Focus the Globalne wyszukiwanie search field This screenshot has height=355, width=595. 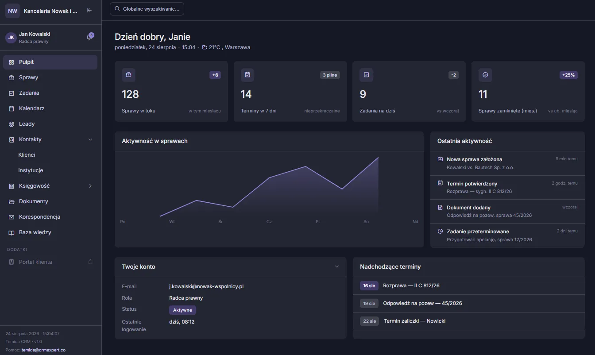tap(147, 9)
